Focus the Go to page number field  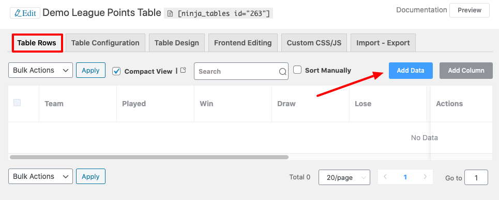[476, 177]
